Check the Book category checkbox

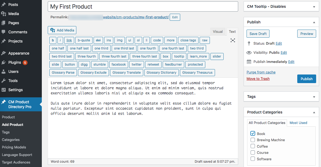coord(253,133)
